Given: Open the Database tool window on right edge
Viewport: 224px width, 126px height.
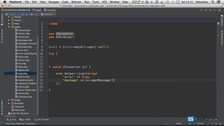Looking at the screenshot, I should [222, 20].
